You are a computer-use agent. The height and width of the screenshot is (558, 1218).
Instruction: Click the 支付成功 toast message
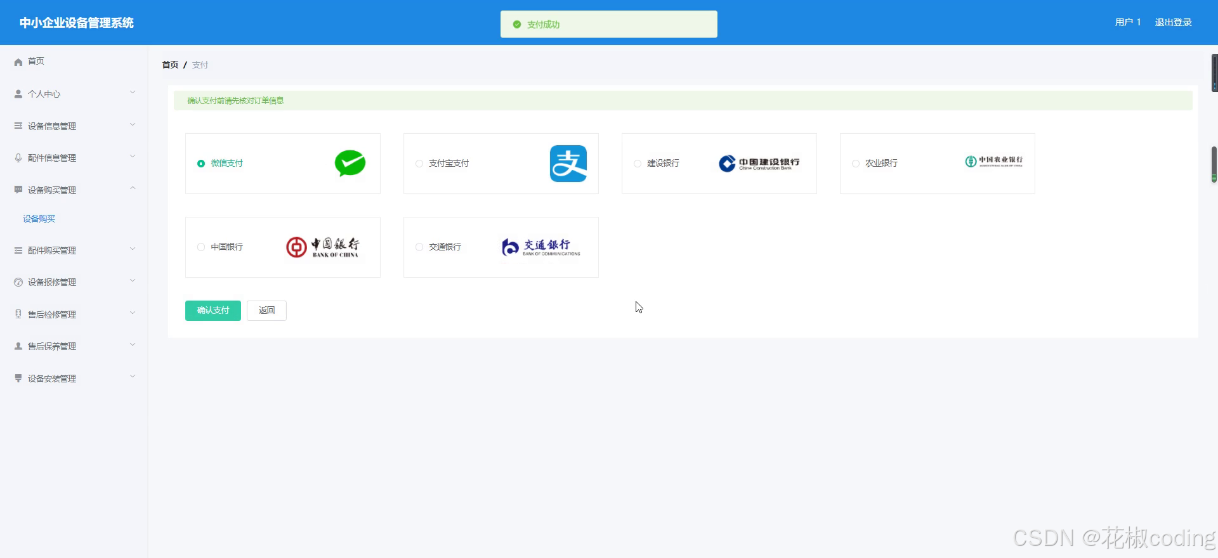(609, 24)
